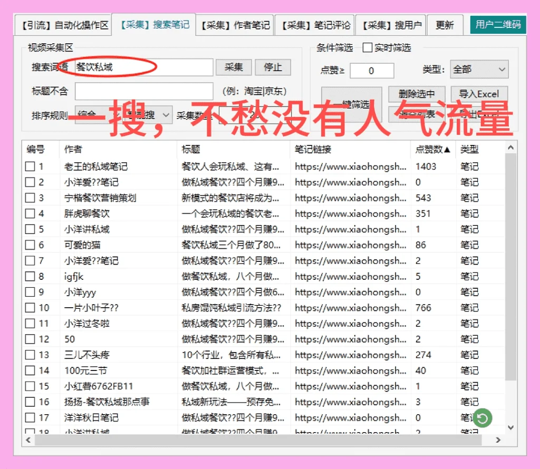
Task: Click the 导入Excel button
Action: click(479, 94)
